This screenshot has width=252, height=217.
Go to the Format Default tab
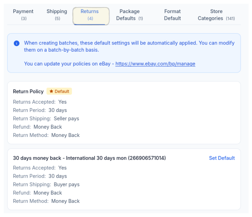172,15
